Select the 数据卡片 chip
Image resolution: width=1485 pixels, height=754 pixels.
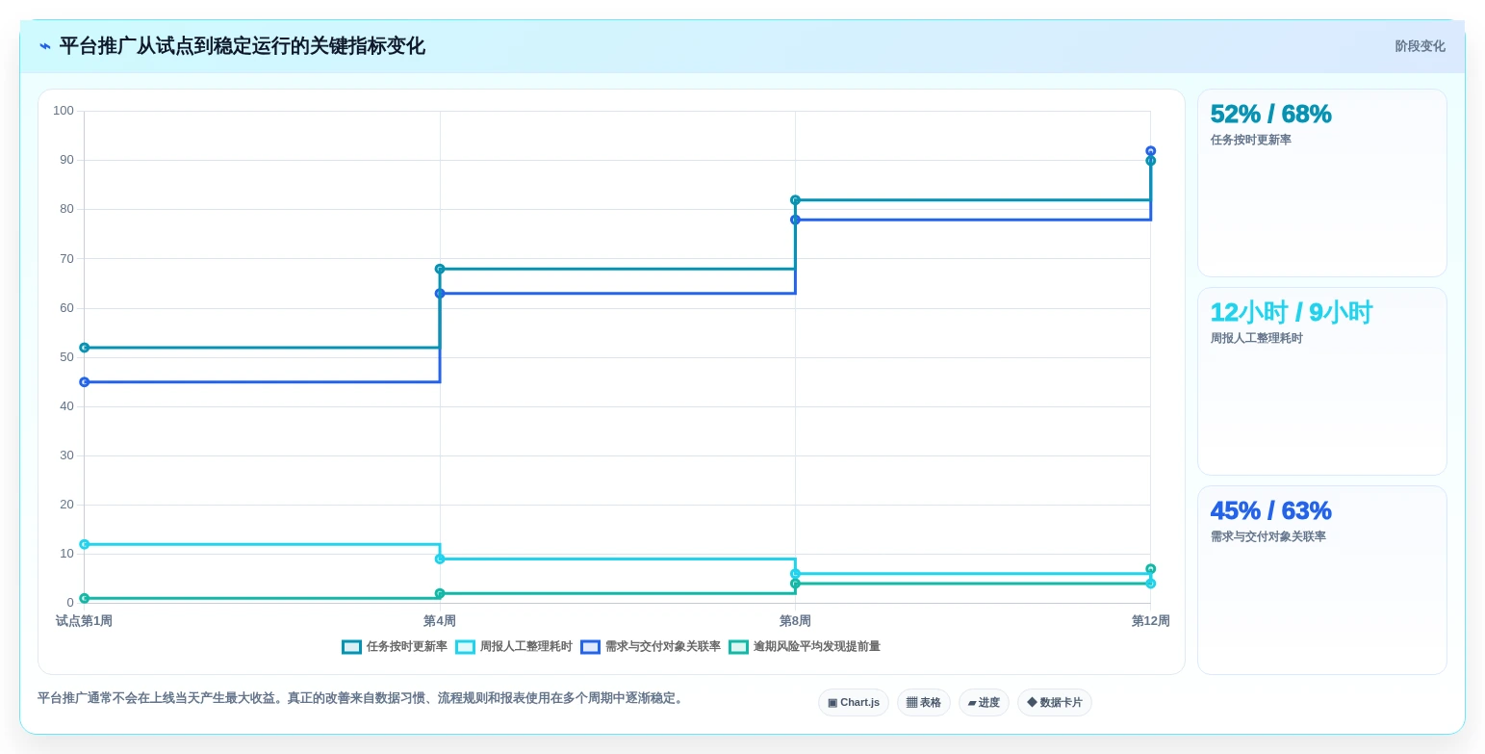1055,703
